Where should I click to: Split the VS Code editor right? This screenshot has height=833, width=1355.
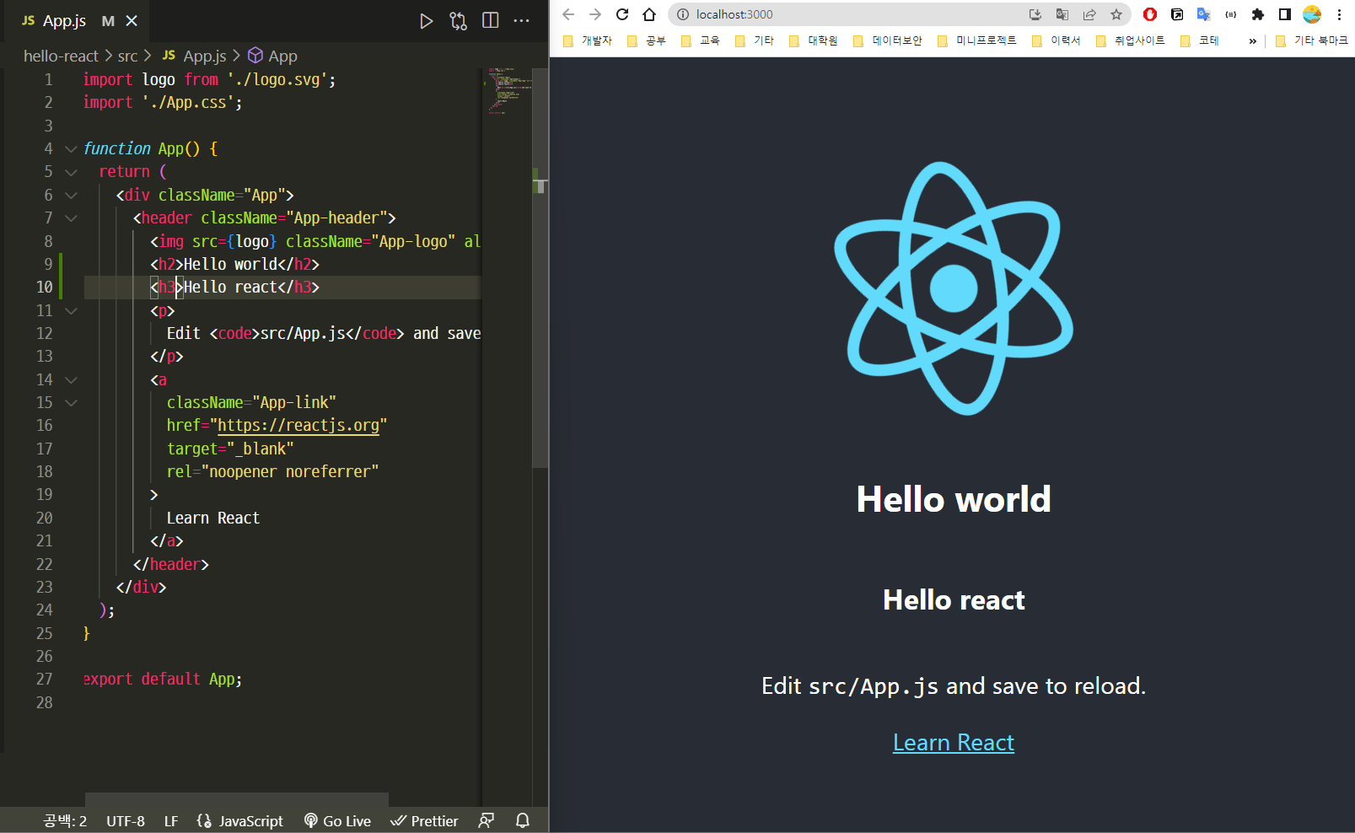(490, 20)
